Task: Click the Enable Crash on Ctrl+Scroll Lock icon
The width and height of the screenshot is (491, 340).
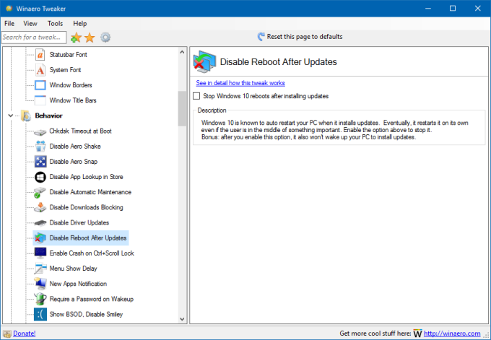Action: tap(40, 253)
